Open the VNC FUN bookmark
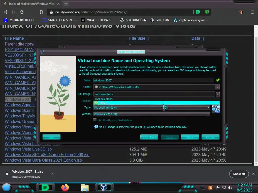 [x=160, y=20]
